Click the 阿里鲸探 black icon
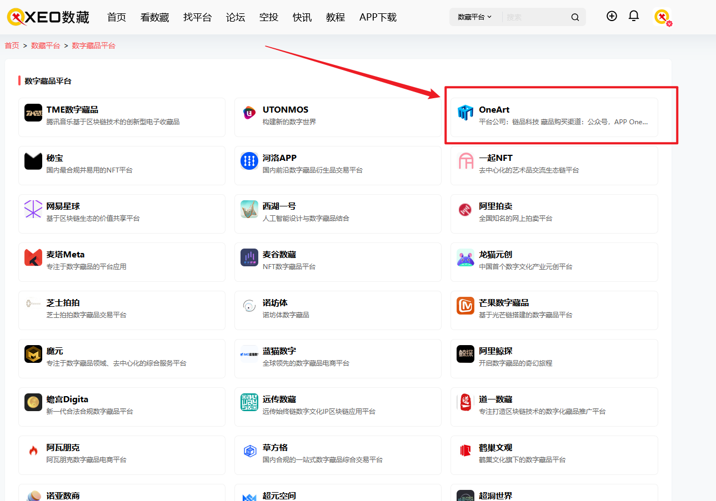 [465, 354]
